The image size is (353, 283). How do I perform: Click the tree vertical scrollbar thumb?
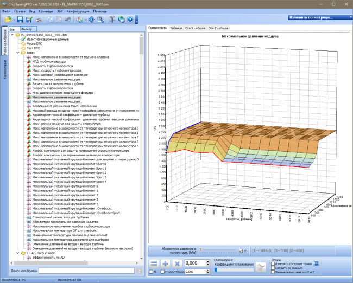pyautogui.click(x=141, y=46)
